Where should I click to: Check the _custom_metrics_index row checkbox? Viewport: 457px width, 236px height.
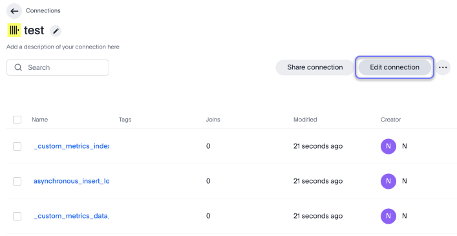tap(17, 146)
